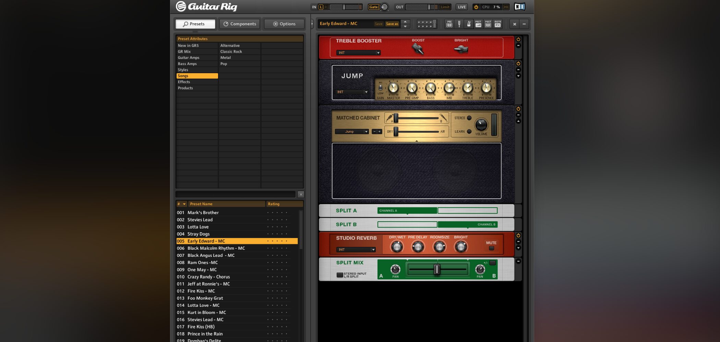This screenshot has height=342, width=720.
Task: Collapse the left browser panel arrow
Action: coord(312,24)
